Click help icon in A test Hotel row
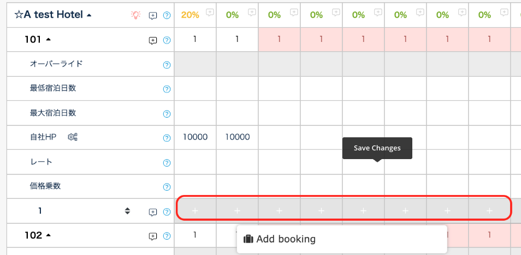The height and width of the screenshot is (255, 521). (167, 16)
